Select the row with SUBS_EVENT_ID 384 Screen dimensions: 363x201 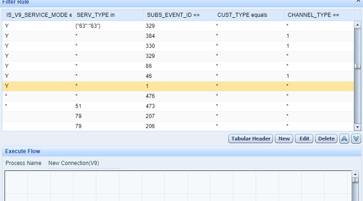pyautogui.click(x=178, y=36)
